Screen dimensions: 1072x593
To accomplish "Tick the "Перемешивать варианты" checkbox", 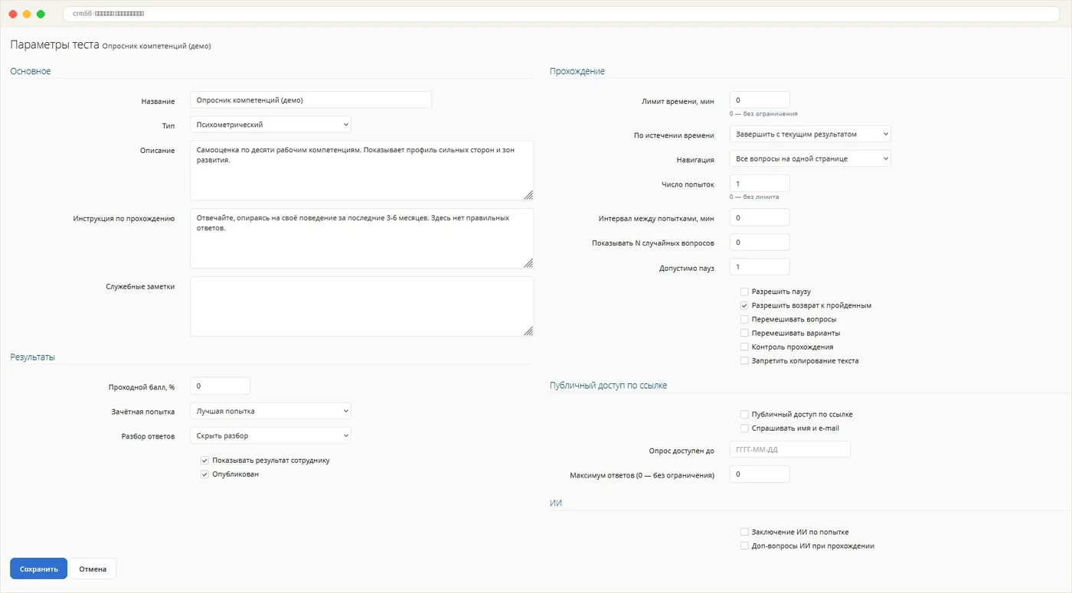I will point(744,333).
